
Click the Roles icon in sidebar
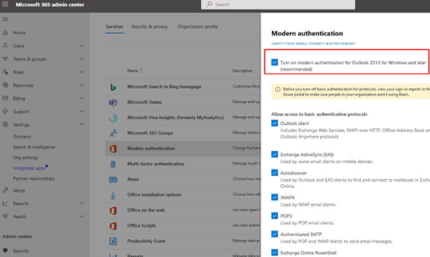5,72
